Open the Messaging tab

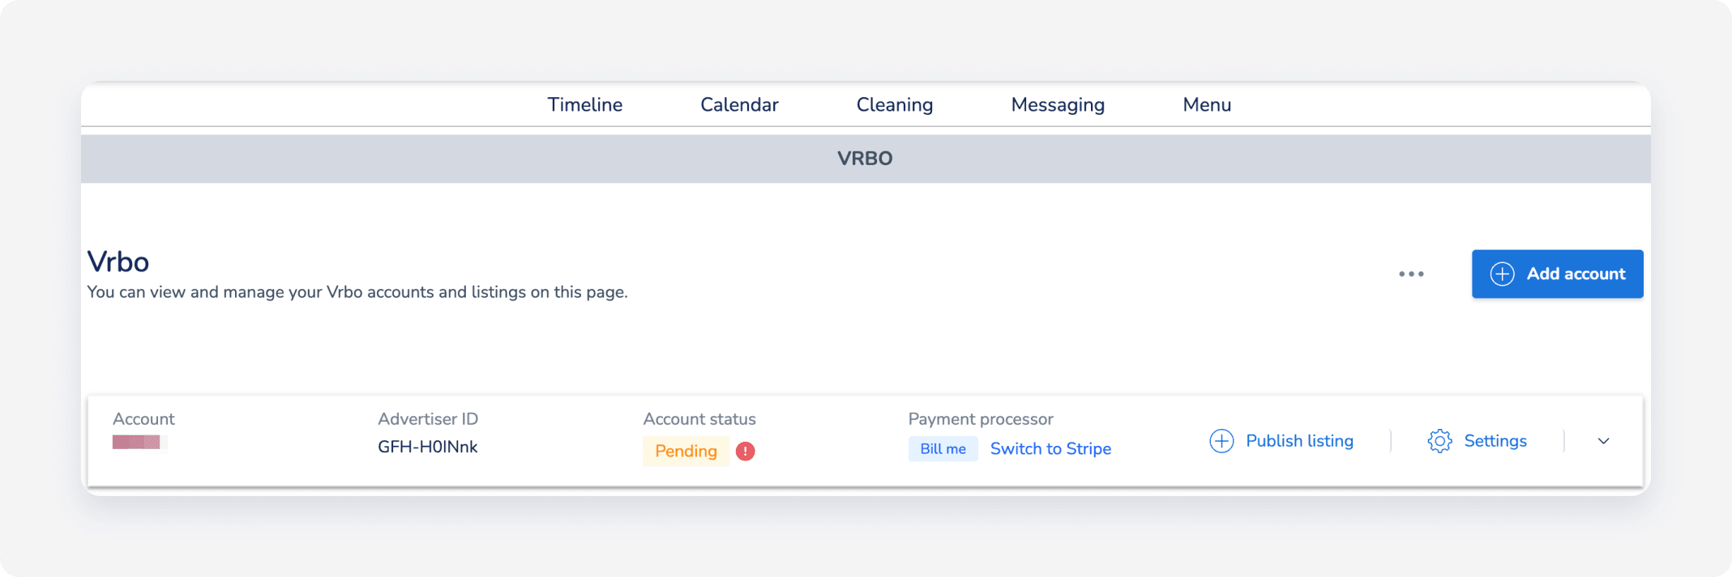(x=1058, y=105)
